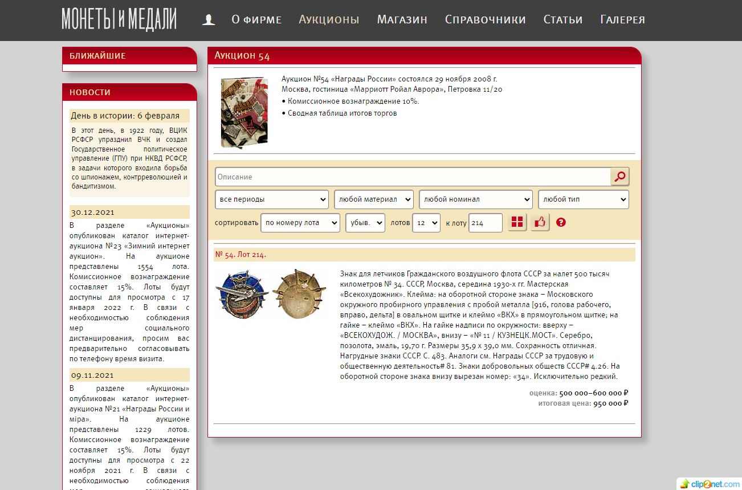Click the Монеты и Медали logo
This screenshot has height=490, width=742.
click(x=119, y=19)
